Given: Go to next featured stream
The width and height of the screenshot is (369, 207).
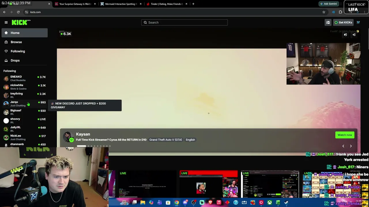Looking at the screenshot, I should click(x=351, y=146).
